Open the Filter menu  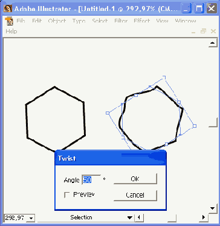[x=121, y=21]
